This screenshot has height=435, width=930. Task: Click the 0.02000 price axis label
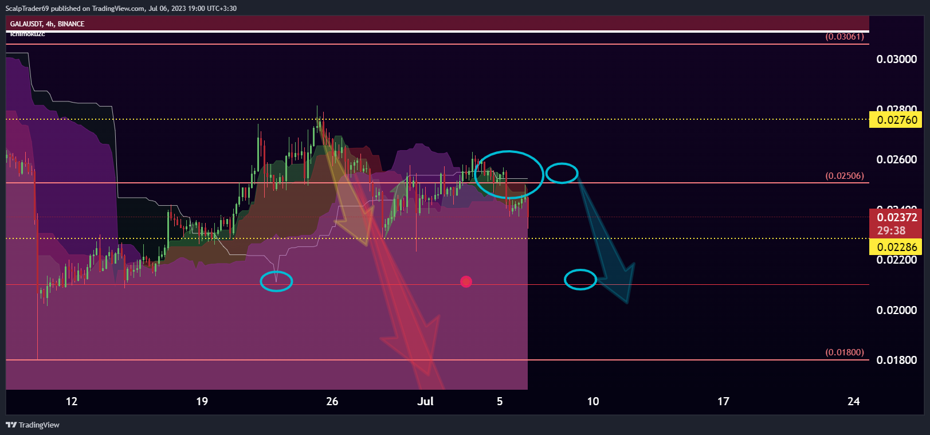point(897,310)
